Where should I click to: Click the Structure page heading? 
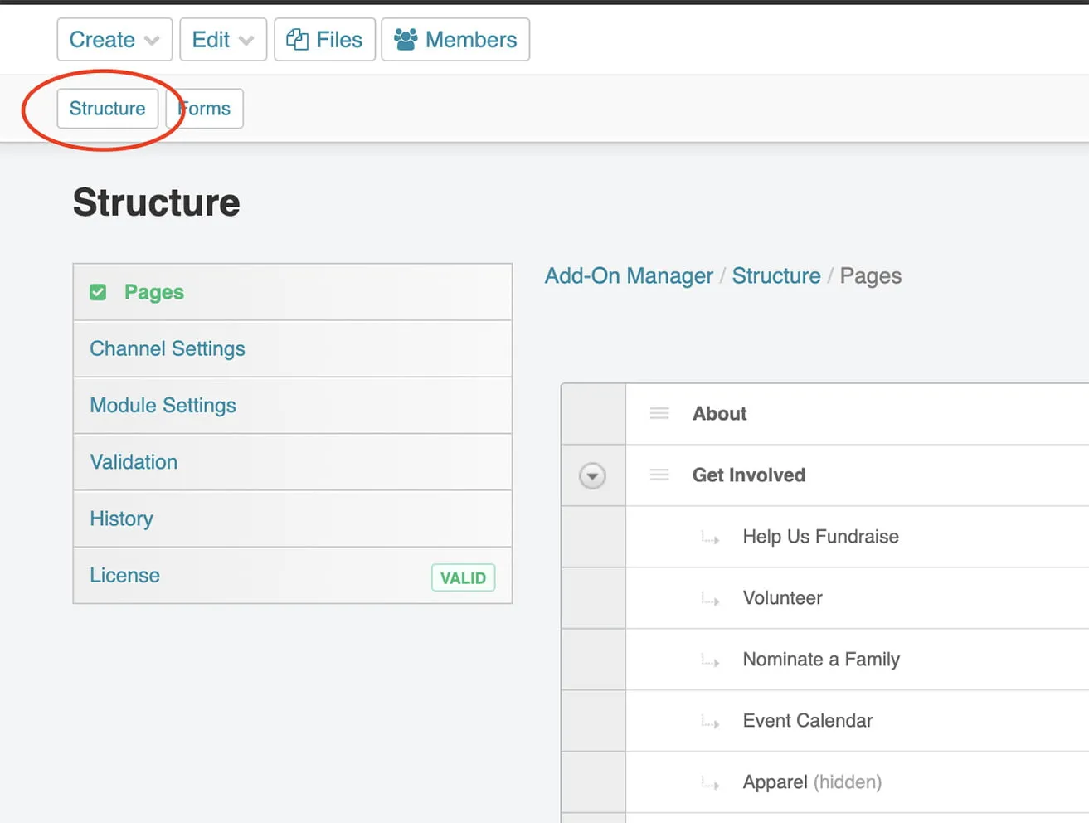tap(157, 202)
